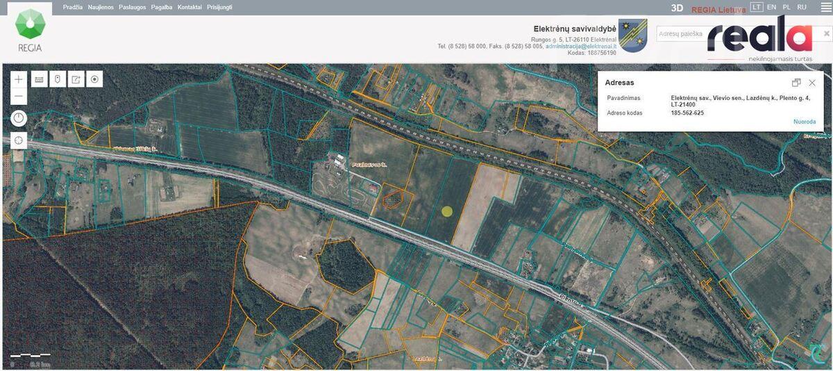The height and width of the screenshot is (371, 833).
Task: Open the Naujienos menu item
Action: (x=101, y=7)
